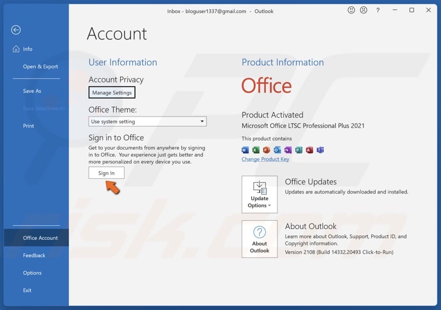Go to Print in the sidebar
This screenshot has height=310, width=441.
coord(28,126)
